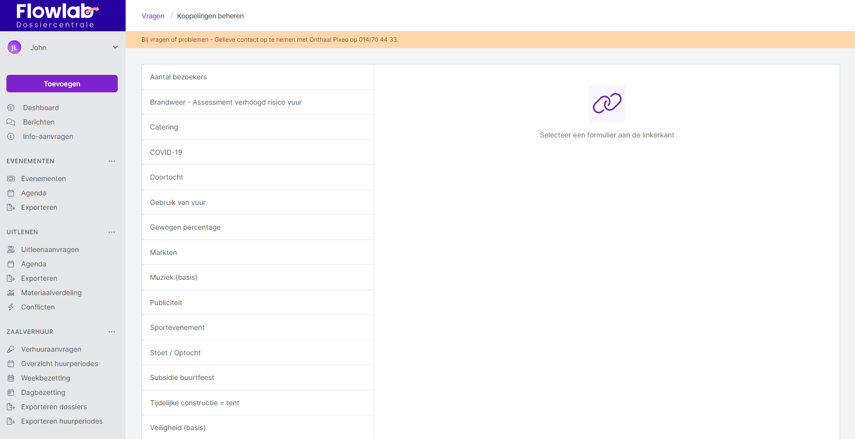
Task: Open the Evenementen section options menu
Action: click(x=112, y=161)
